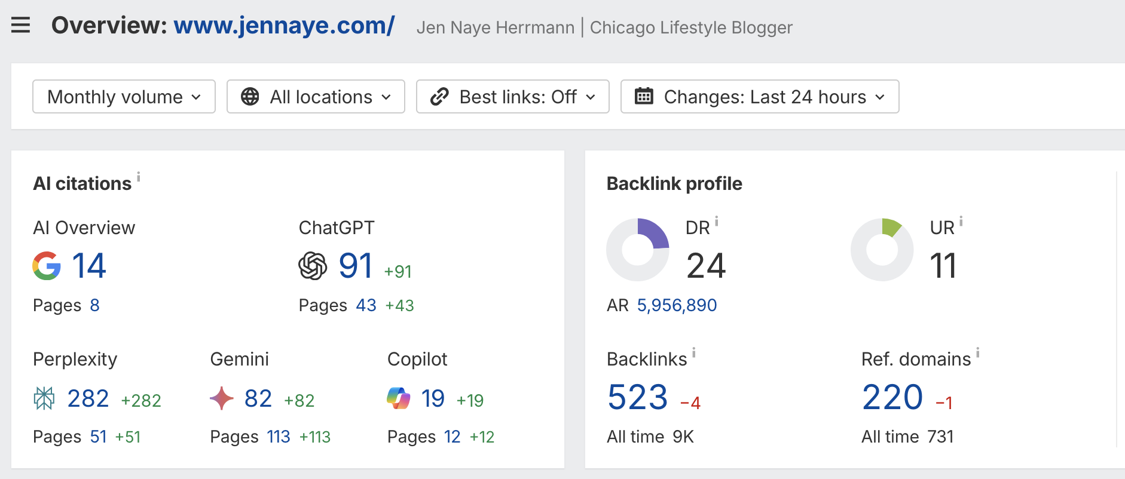The height and width of the screenshot is (479, 1125).
Task: Open the www.jennaye.com/ link
Action: pyautogui.click(x=284, y=26)
